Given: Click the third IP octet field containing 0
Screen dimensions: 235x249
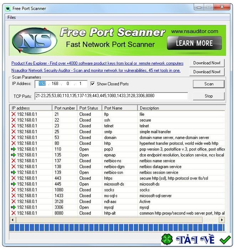Looking at the screenshot, I should coord(68,84).
